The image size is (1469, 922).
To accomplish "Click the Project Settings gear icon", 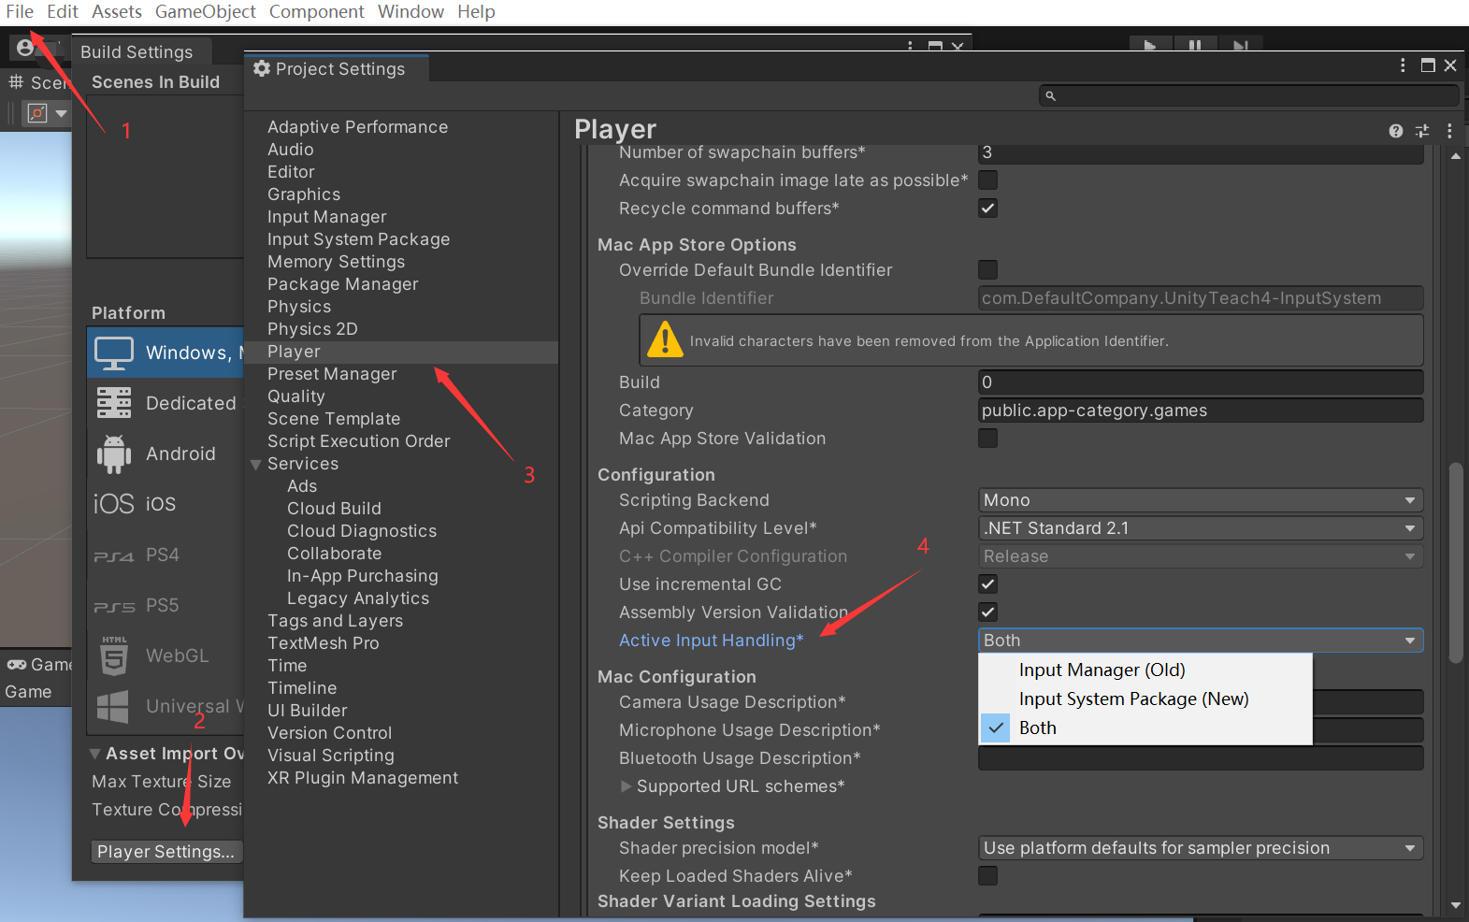I will (262, 68).
